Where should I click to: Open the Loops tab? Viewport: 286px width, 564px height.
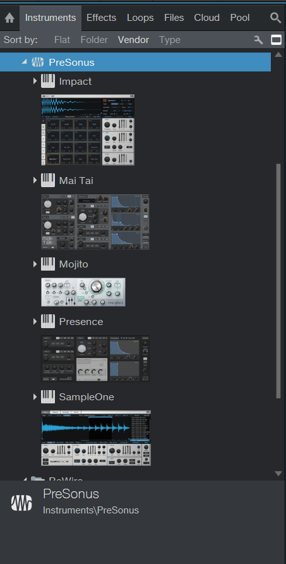(x=140, y=18)
